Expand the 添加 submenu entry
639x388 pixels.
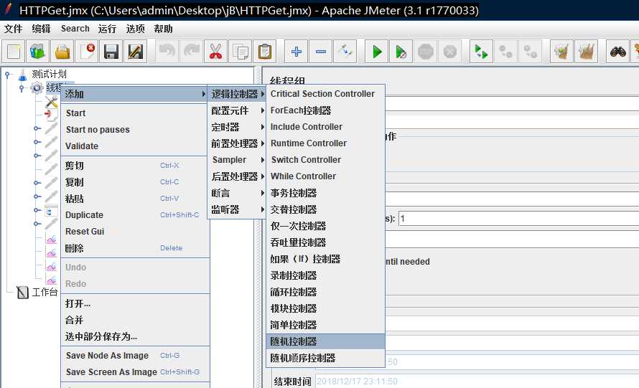(x=135, y=94)
